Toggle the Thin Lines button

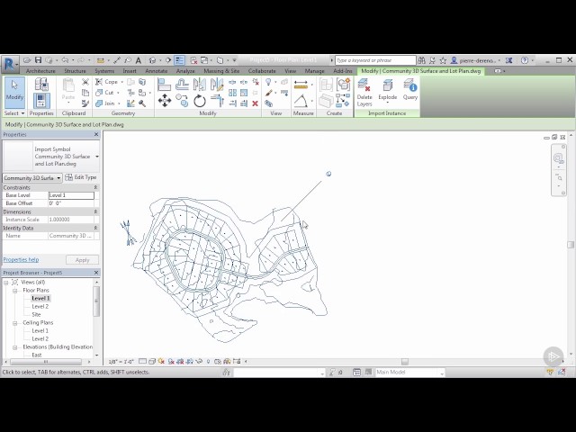[179, 60]
